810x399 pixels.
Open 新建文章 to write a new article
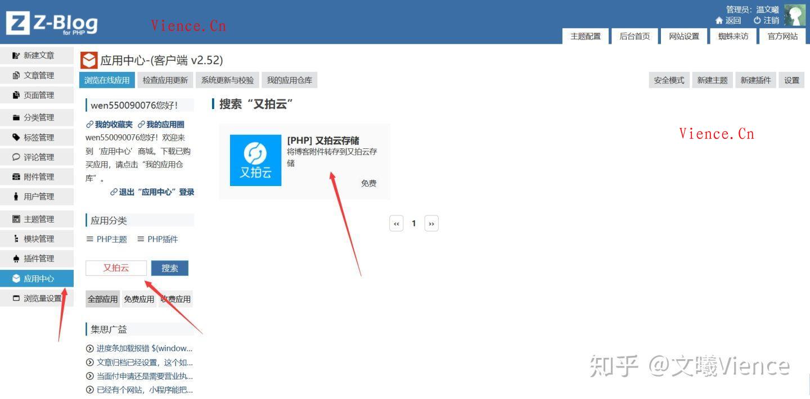tap(37, 55)
